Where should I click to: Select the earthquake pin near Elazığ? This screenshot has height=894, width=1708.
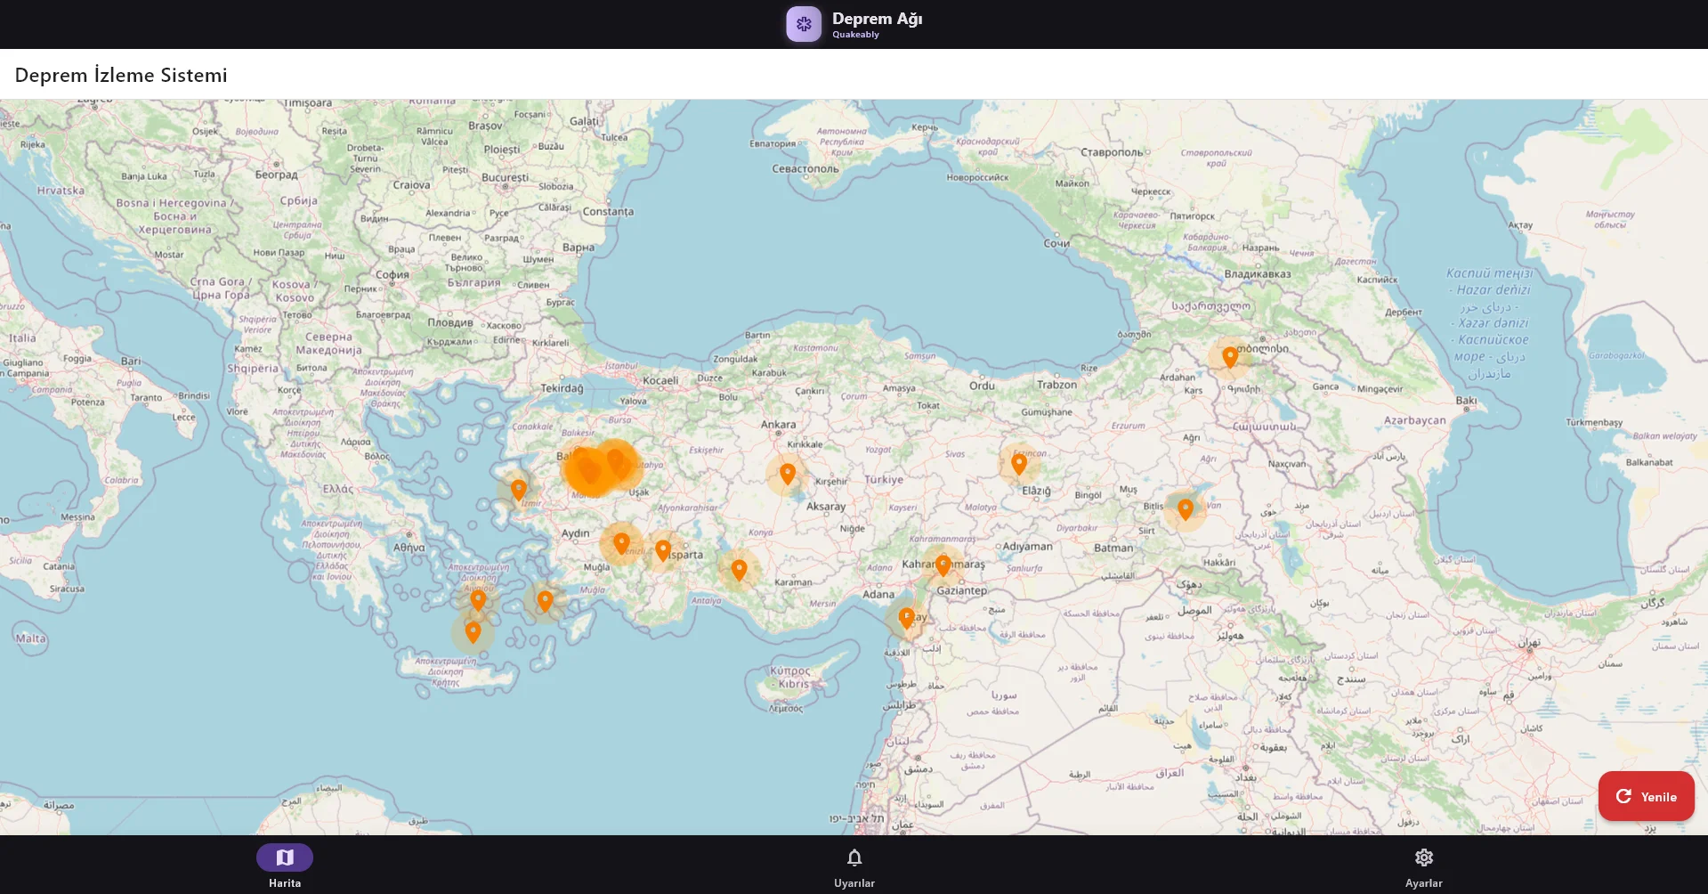click(x=1018, y=462)
